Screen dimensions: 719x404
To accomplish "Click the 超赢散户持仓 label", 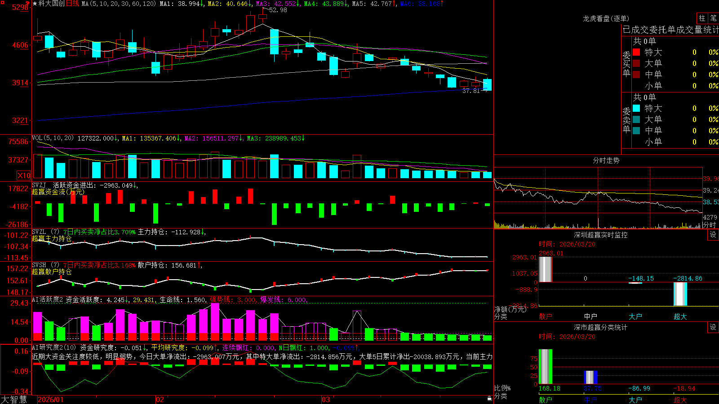I will click(52, 272).
